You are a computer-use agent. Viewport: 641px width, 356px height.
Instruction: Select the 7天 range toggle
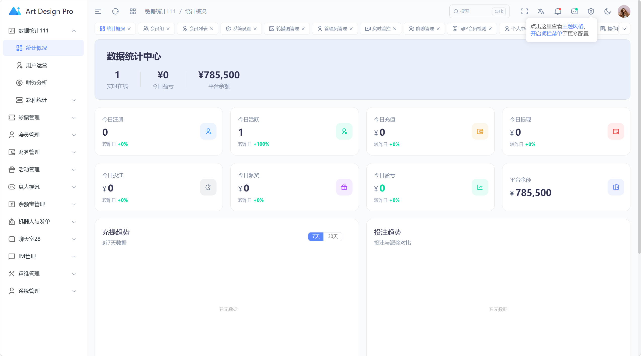click(316, 236)
